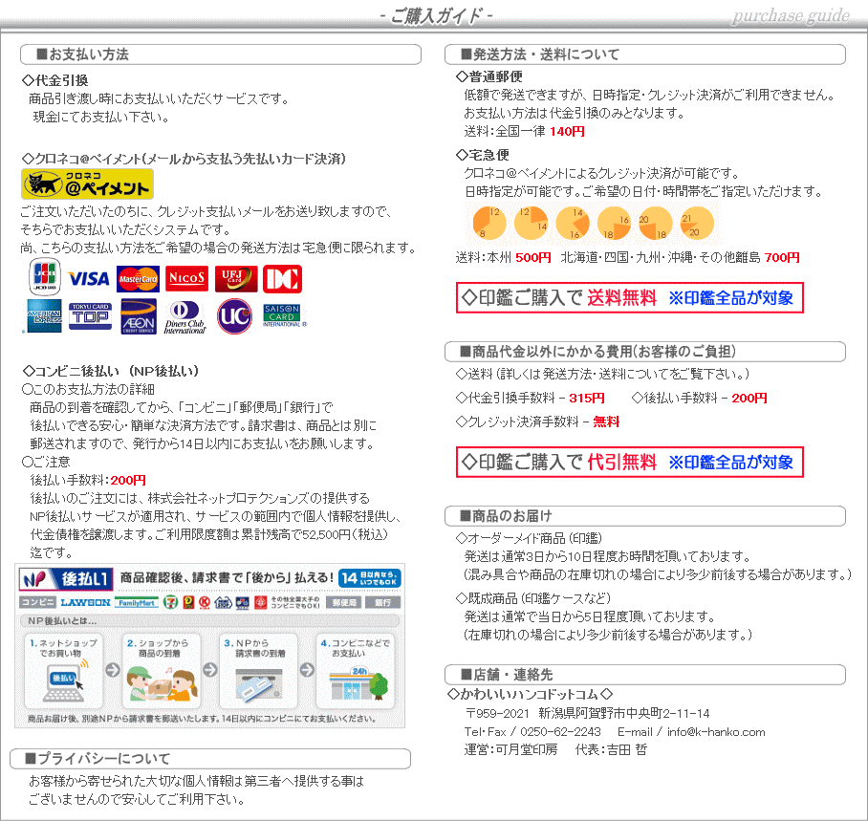This screenshot has width=868, height=821.
Task: Click the American Express logo
Action: pyautogui.click(x=41, y=316)
